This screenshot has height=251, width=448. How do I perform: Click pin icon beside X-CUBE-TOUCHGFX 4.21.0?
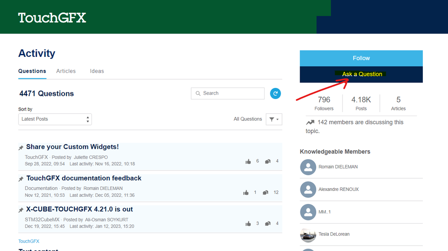pos(21,210)
